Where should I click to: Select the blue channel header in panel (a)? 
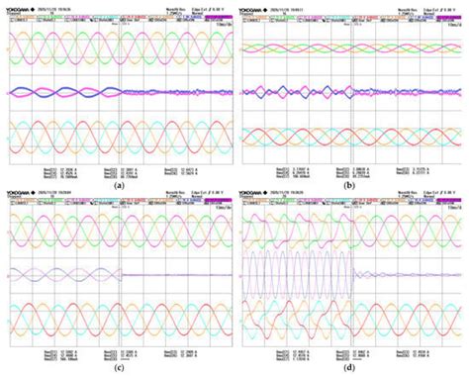point(190,16)
